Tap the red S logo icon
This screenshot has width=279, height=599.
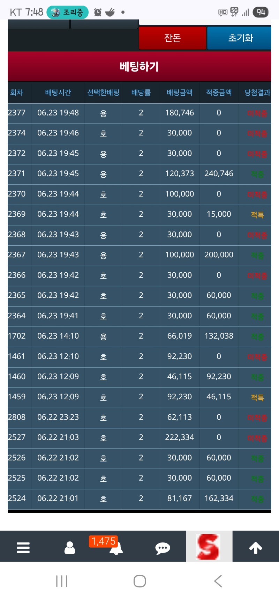(209, 547)
